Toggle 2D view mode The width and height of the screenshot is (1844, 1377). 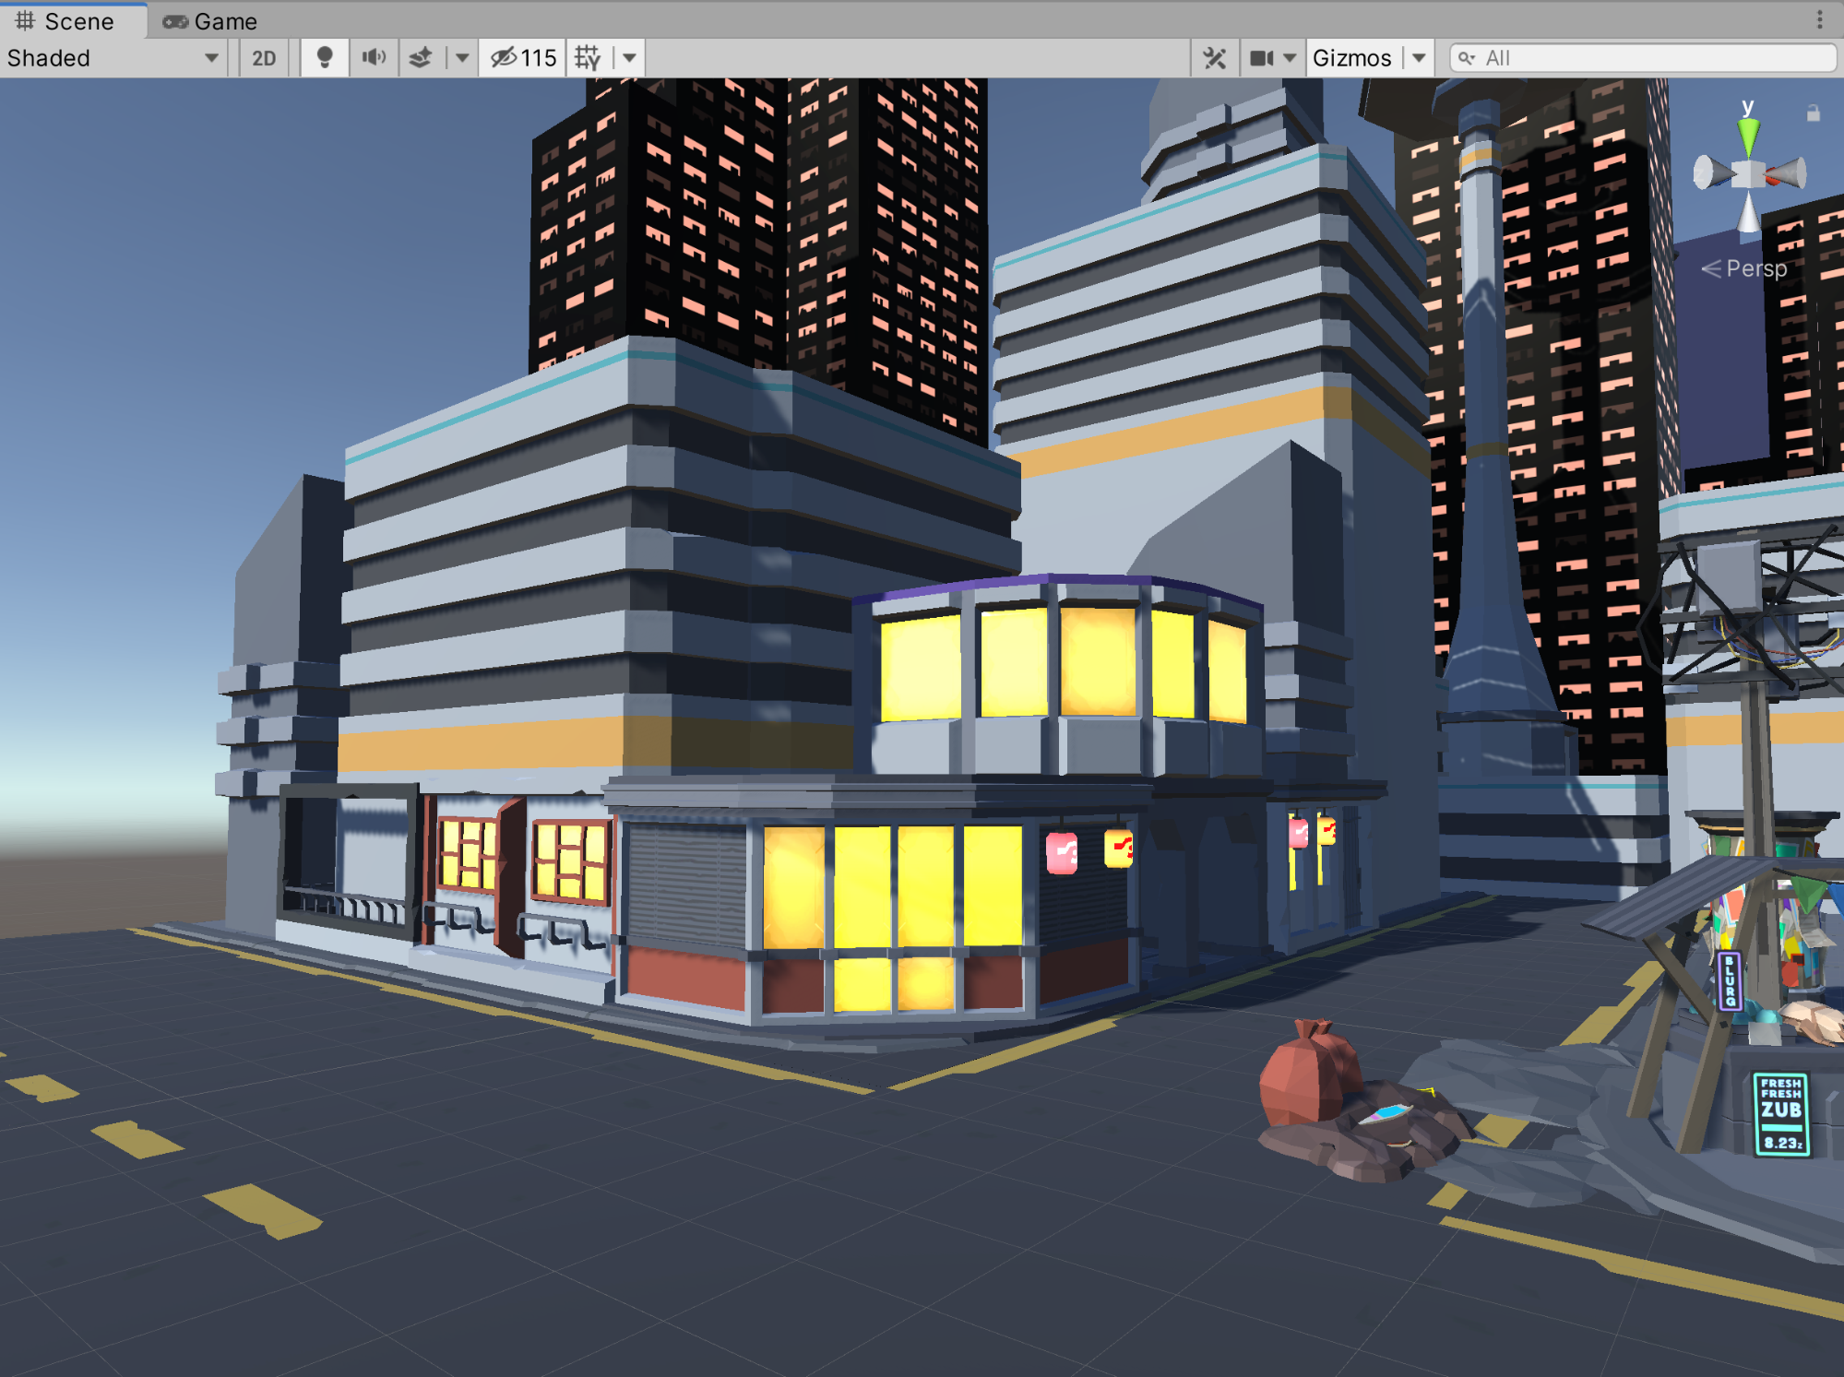[x=264, y=58]
